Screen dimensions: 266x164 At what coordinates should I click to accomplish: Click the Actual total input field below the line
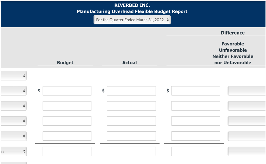click(x=131, y=151)
